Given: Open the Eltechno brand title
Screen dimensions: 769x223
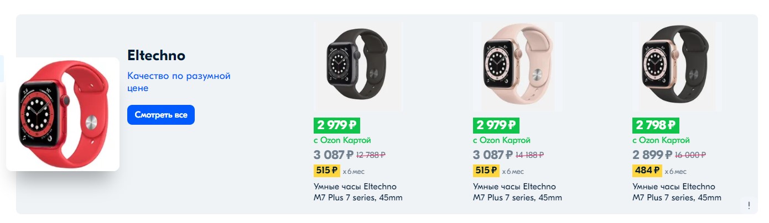Looking at the screenshot, I should pos(156,56).
